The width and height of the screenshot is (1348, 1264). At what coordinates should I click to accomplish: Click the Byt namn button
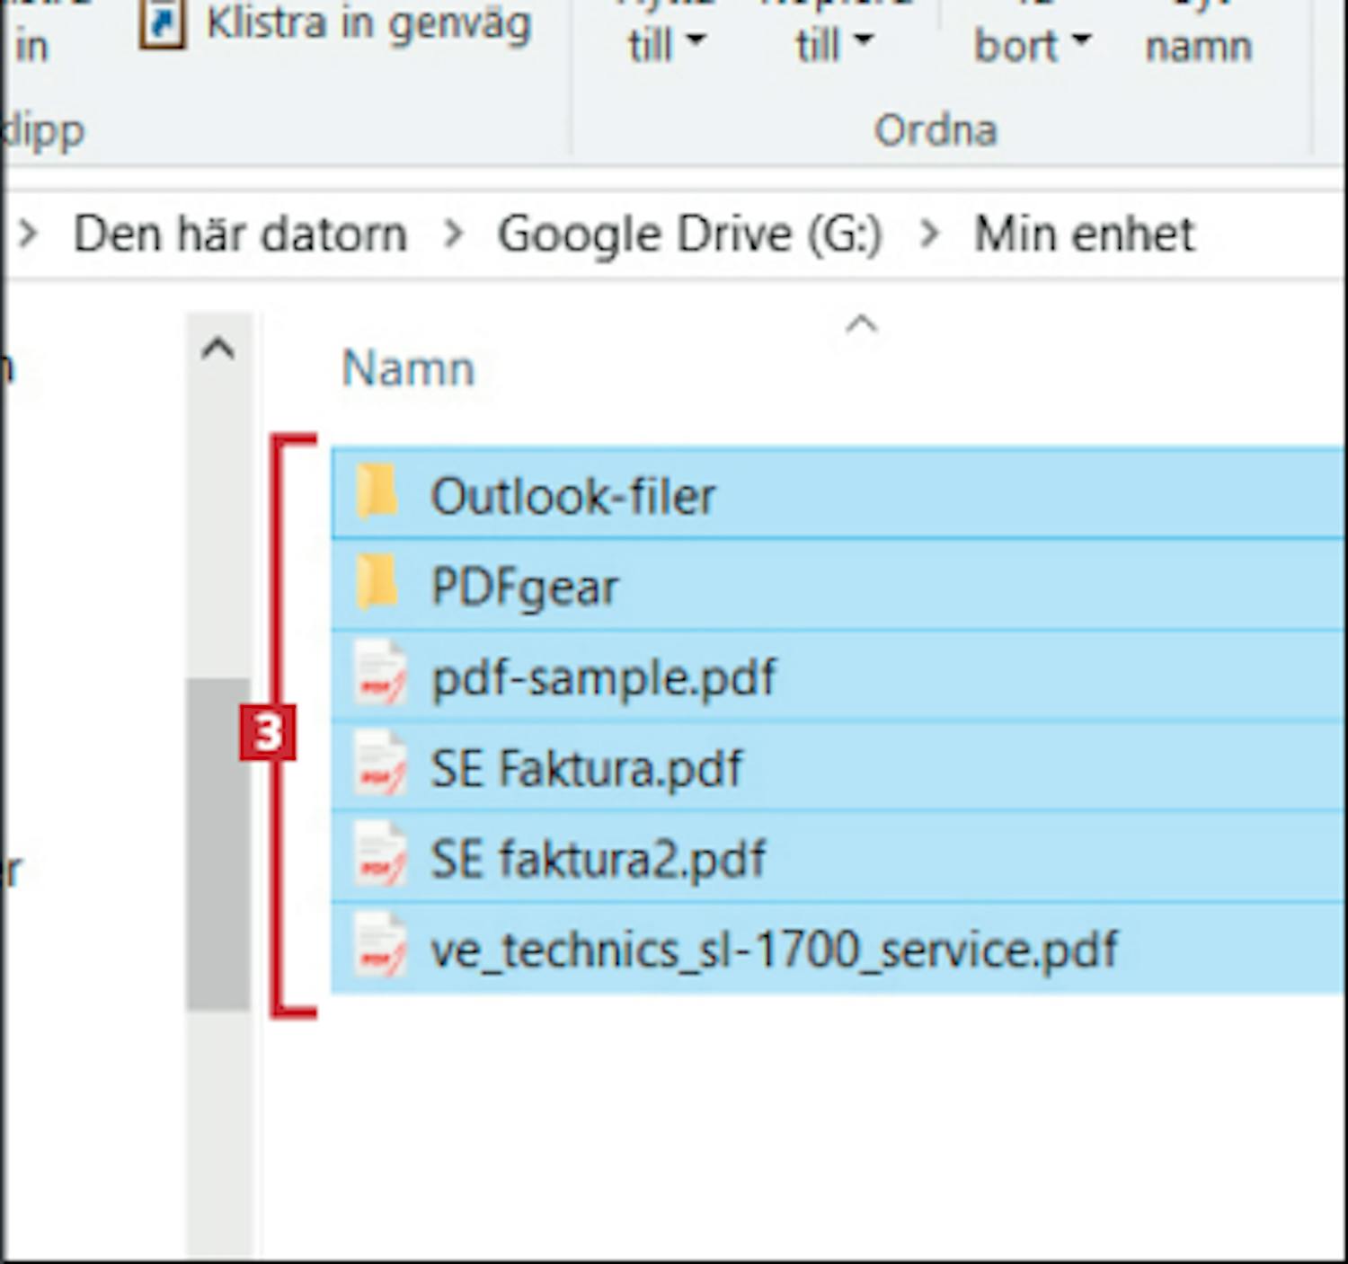click(x=1198, y=43)
